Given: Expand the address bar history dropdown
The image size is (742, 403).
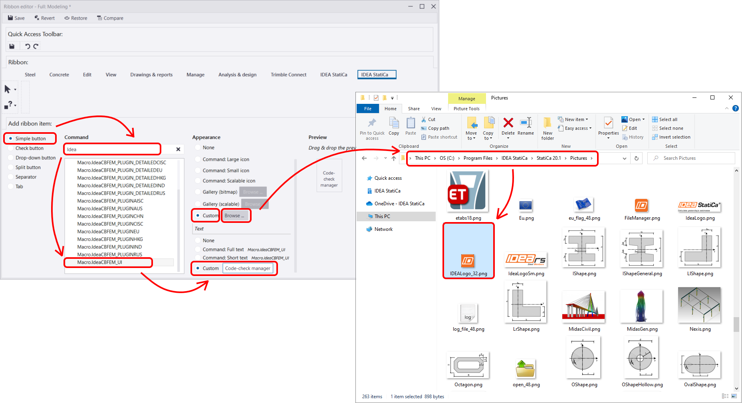Looking at the screenshot, I should tap(625, 159).
